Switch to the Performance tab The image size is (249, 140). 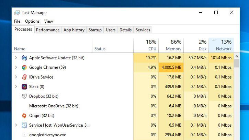(48, 30)
